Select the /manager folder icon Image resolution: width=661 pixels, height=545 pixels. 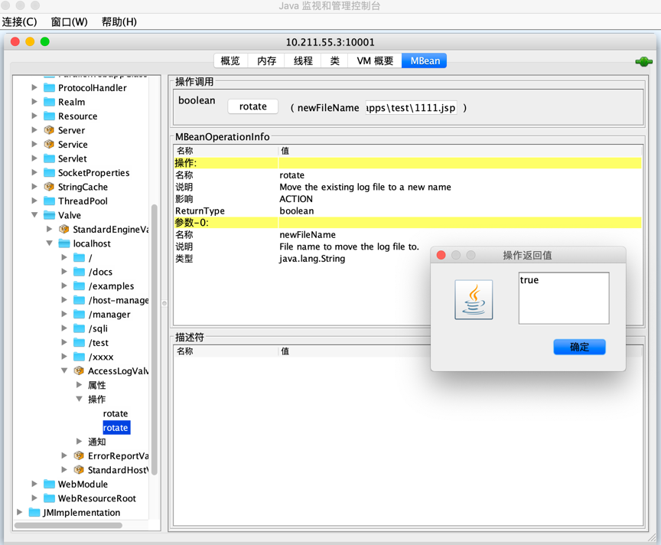(79, 315)
